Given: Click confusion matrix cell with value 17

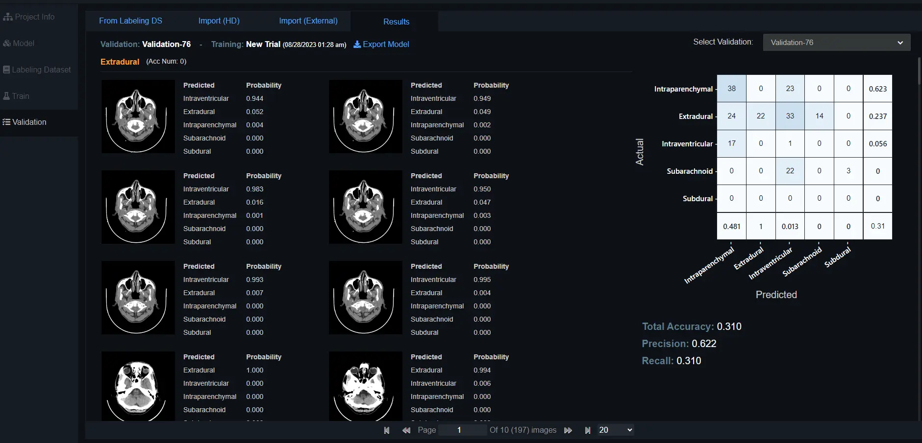Looking at the screenshot, I should click(731, 143).
